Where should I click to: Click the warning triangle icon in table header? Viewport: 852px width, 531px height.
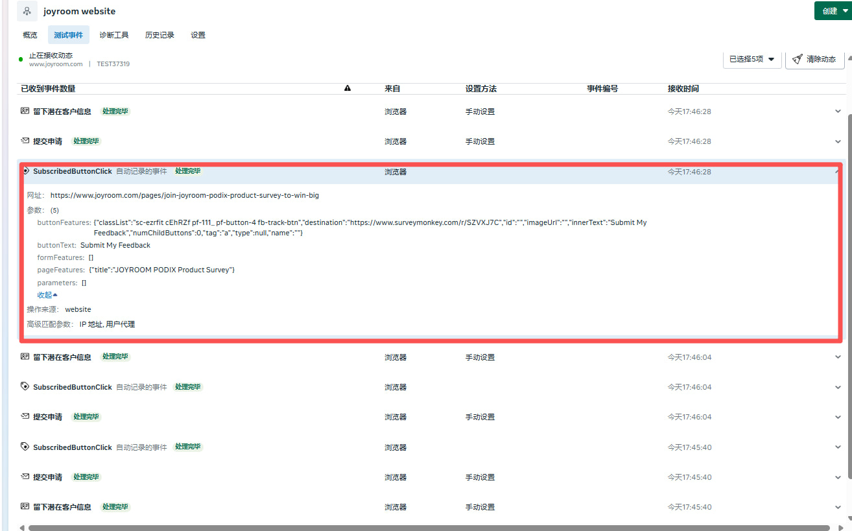[x=348, y=88]
